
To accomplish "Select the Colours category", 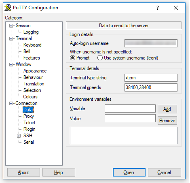I will click(30, 97).
